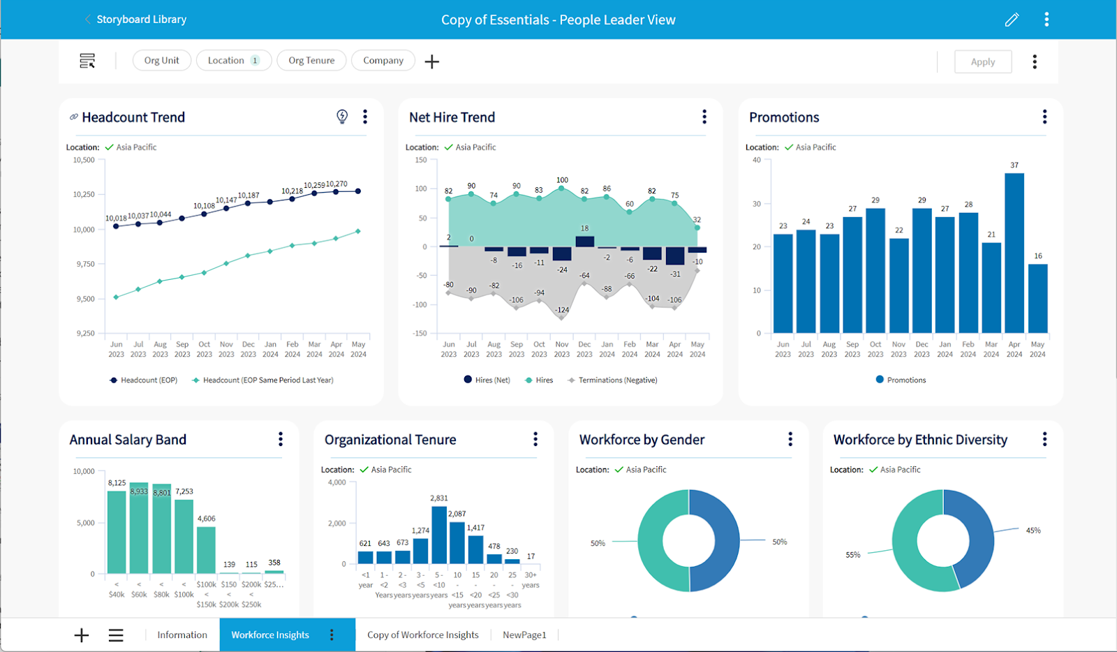Open Promotions chart options menu
The image size is (1117, 652).
coord(1044,117)
